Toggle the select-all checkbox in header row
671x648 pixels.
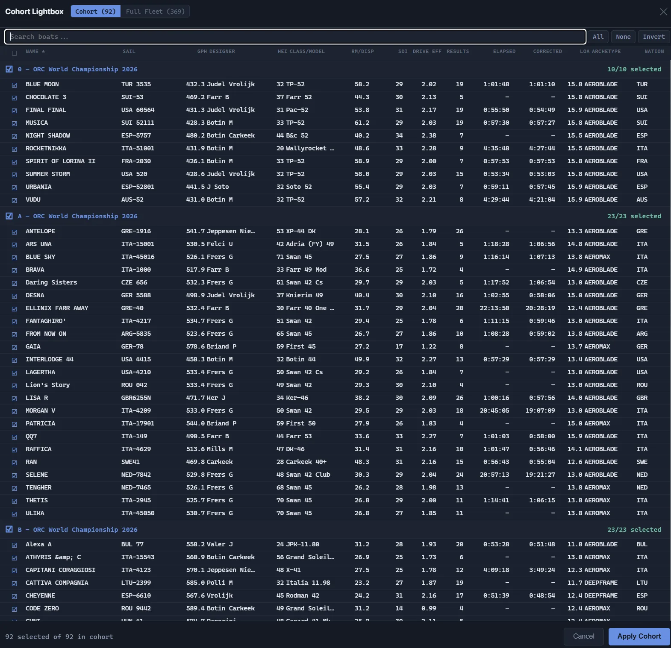click(15, 53)
